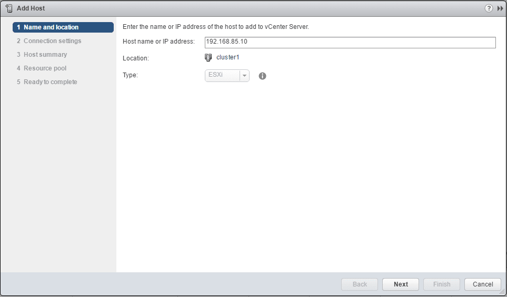Viewport: 507px width, 297px height.
Task: Click the cluster1 location name
Action: click(x=227, y=57)
